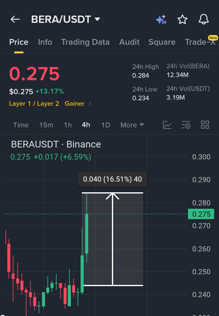Screen dimensions: 219x316
Task: Go back with the left arrow
Action: [15, 19]
